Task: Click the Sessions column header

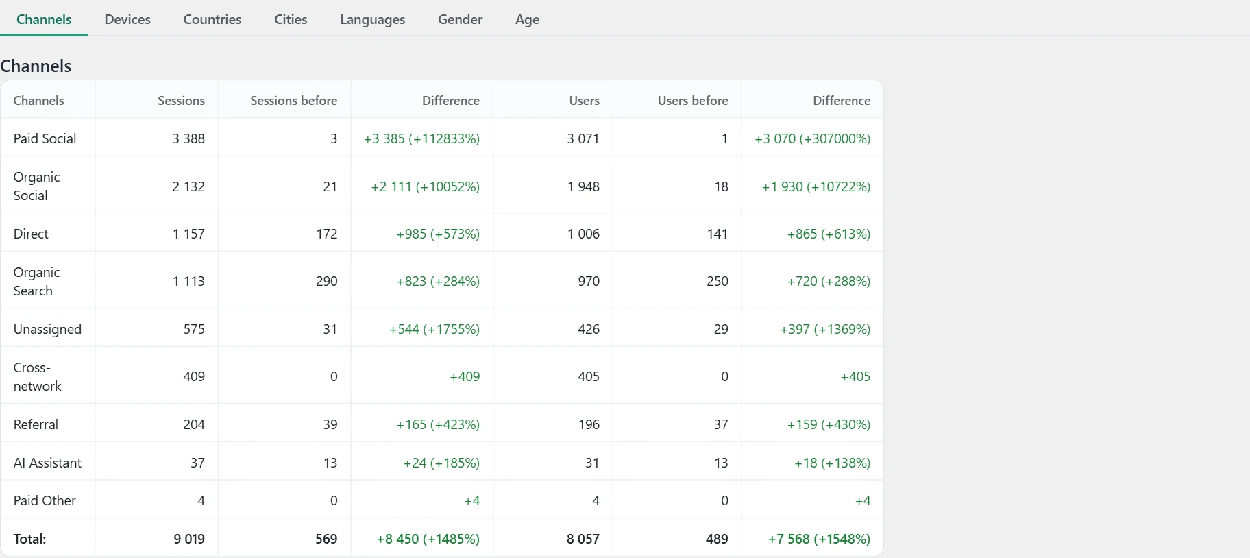Action: pos(181,100)
